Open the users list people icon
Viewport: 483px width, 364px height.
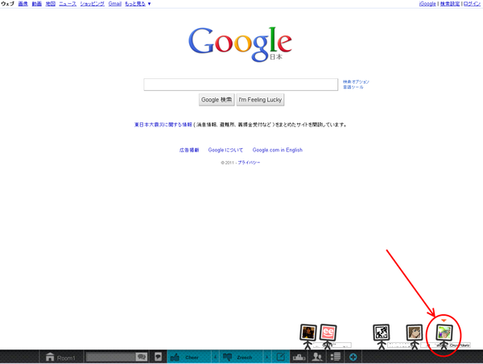coord(317,357)
